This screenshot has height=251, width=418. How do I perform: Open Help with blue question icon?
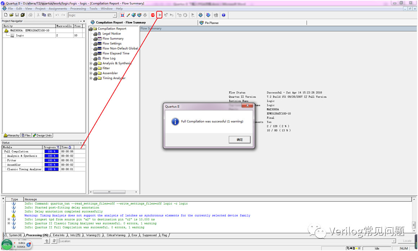223,15
